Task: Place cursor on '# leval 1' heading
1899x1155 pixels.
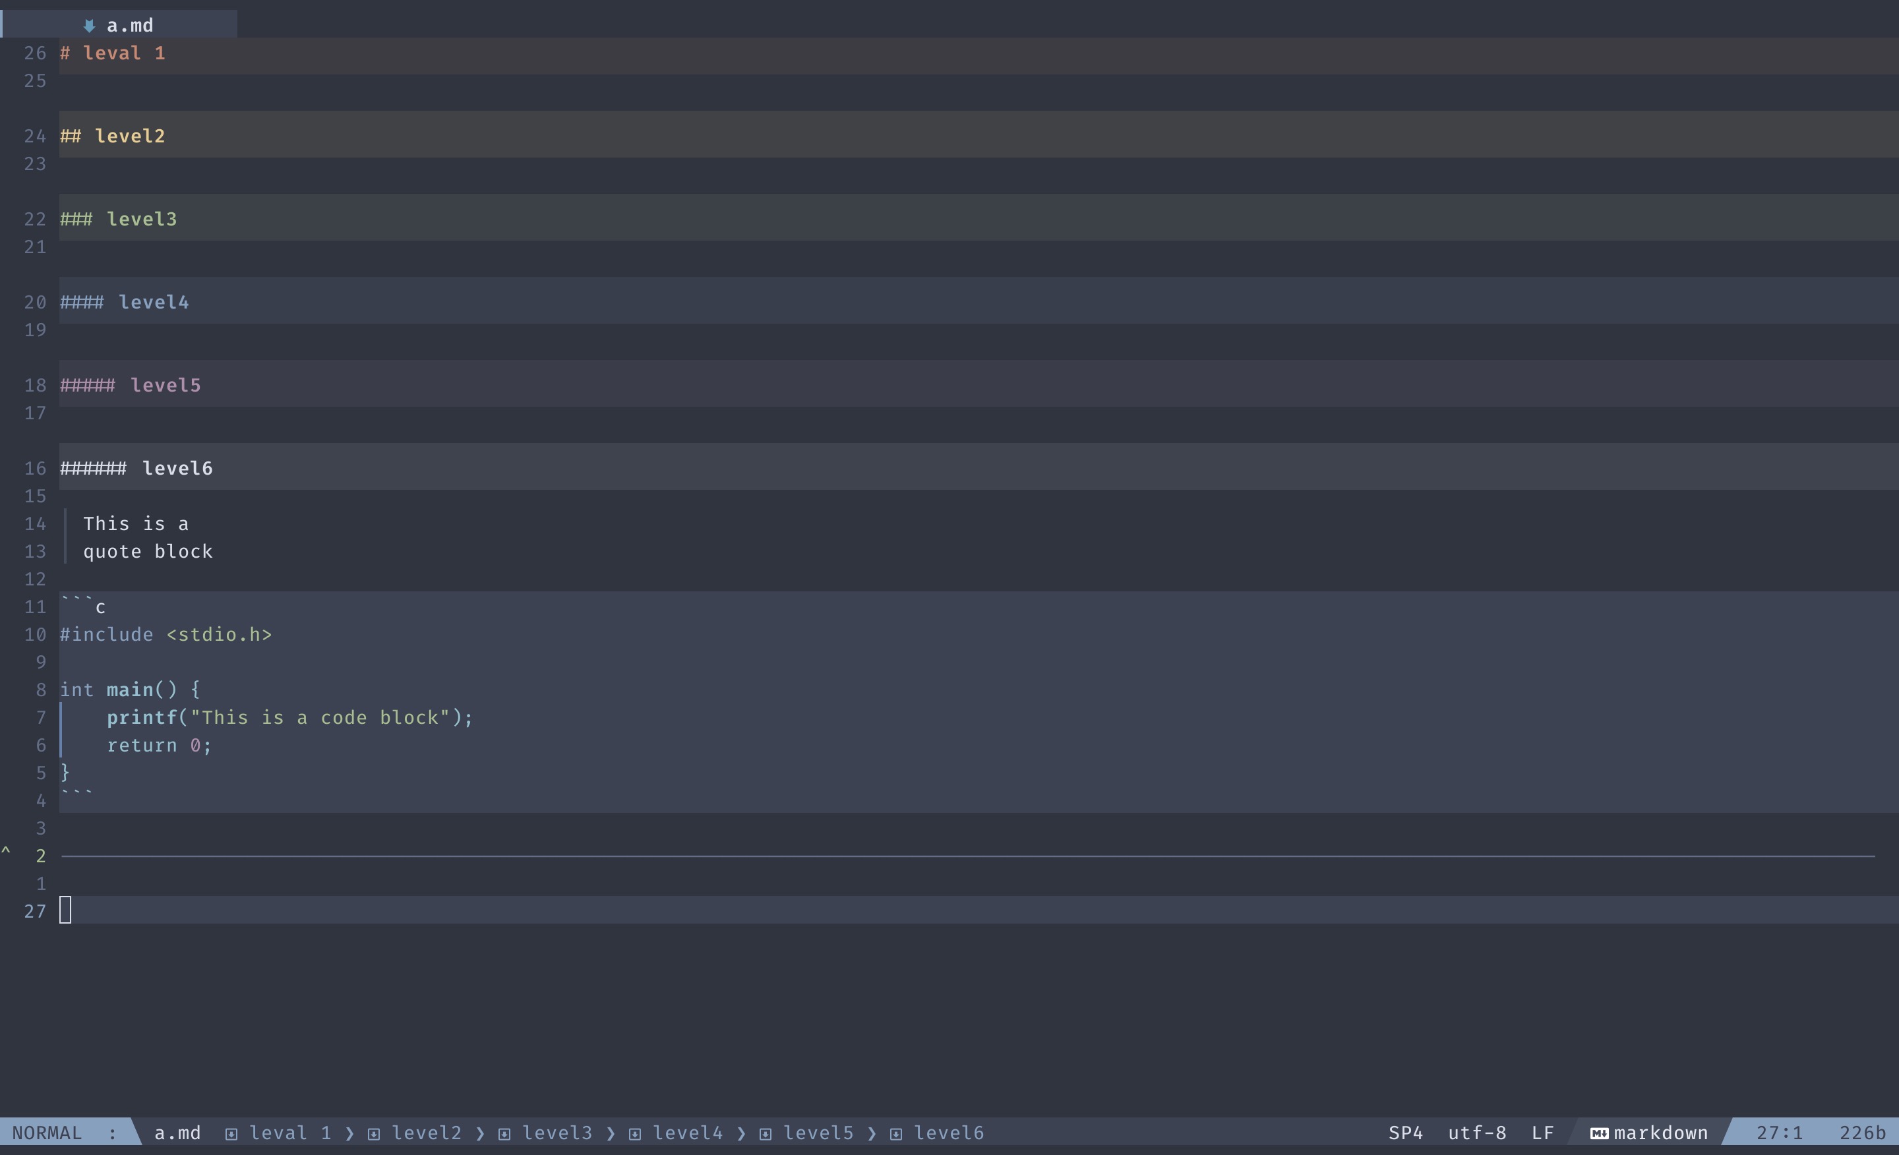Action: click(x=113, y=53)
